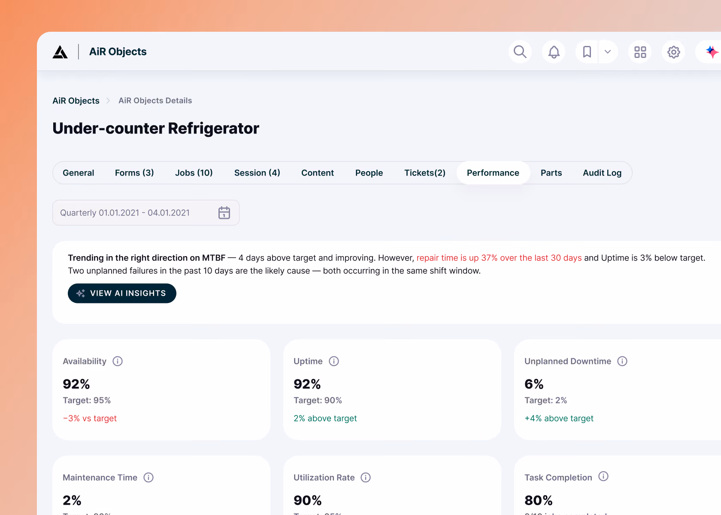
Task: Click the triangular AiR logo icon
Action: [x=60, y=52]
